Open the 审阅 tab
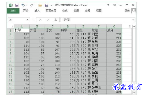Image resolution: width=144 pixels, height=95 pixels. click(x=87, y=11)
